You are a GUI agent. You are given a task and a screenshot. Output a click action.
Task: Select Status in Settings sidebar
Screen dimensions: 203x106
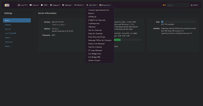[x=17, y=20]
